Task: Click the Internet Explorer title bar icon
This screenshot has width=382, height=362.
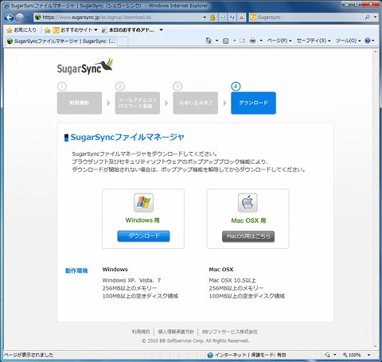Action: pos(6,6)
